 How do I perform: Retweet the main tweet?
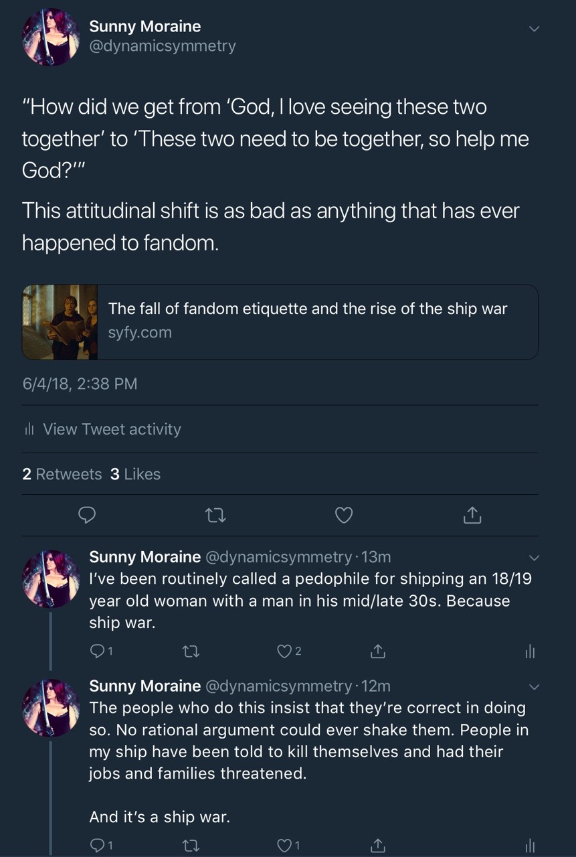tap(215, 515)
